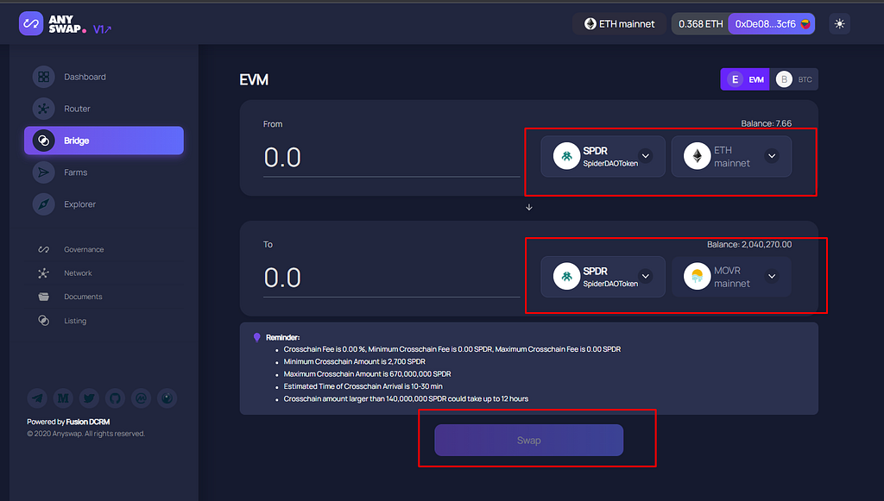The image size is (884, 501).
Task: Click the Fusion DCRM footer link
Action: pyautogui.click(x=88, y=422)
